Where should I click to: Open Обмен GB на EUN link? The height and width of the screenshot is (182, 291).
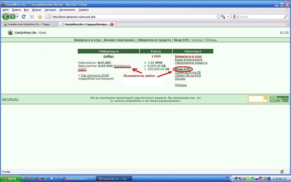tap(188, 75)
